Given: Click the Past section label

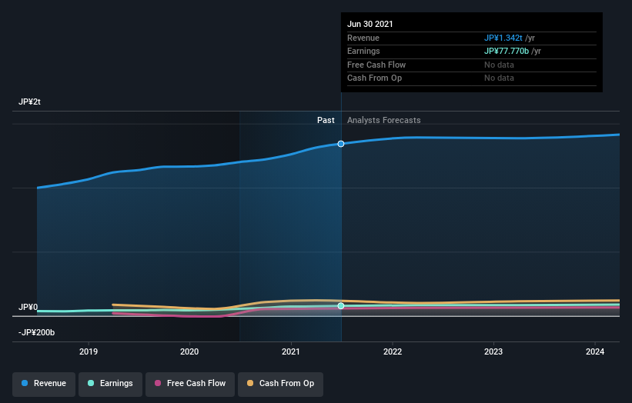Looking at the screenshot, I should (326, 121).
